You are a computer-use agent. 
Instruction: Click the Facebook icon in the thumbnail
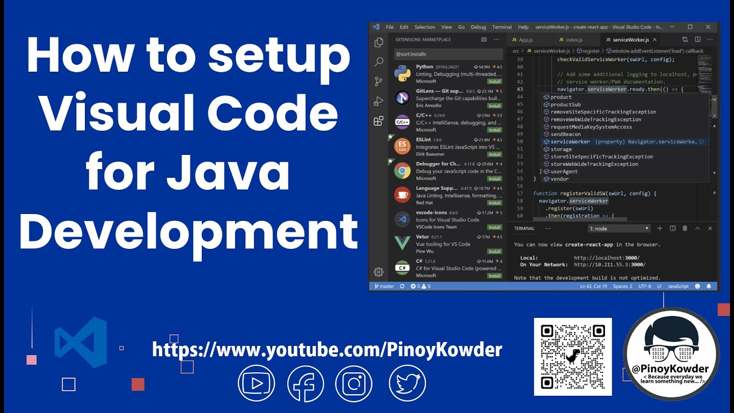(306, 384)
